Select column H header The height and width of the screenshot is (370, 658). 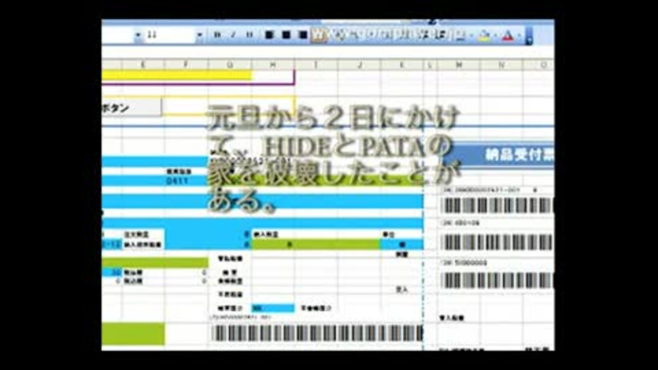[273, 64]
